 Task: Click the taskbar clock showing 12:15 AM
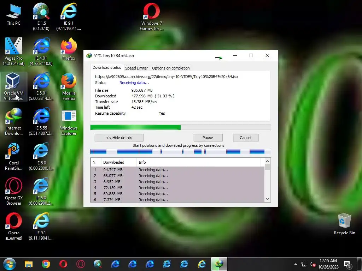point(328,264)
